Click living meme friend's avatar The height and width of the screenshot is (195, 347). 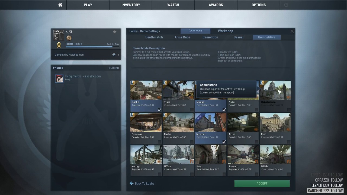[59, 79]
